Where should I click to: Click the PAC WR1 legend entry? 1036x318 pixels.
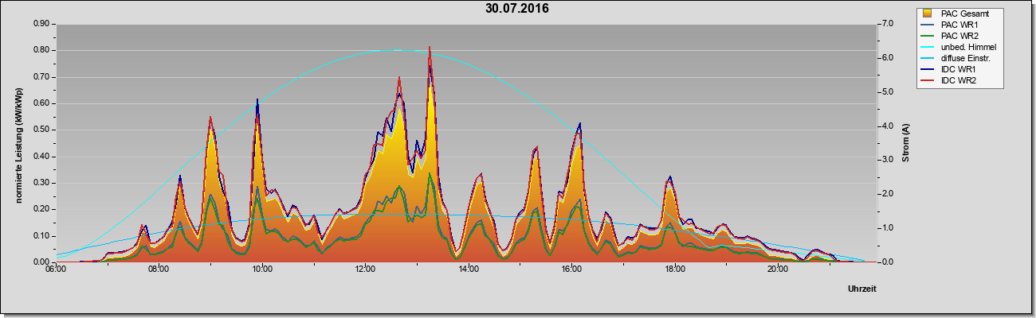(x=959, y=25)
